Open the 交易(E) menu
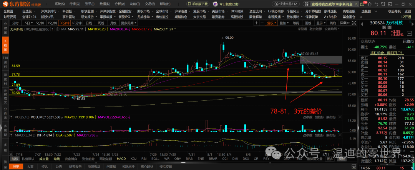 (150, 4)
